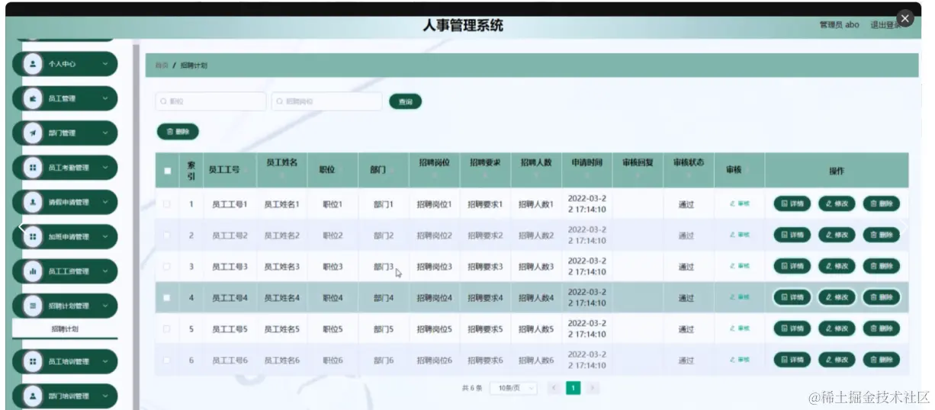This screenshot has width=935, height=410.
Task: Click 修改 for the 员工工号4 row
Action: (x=837, y=297)
